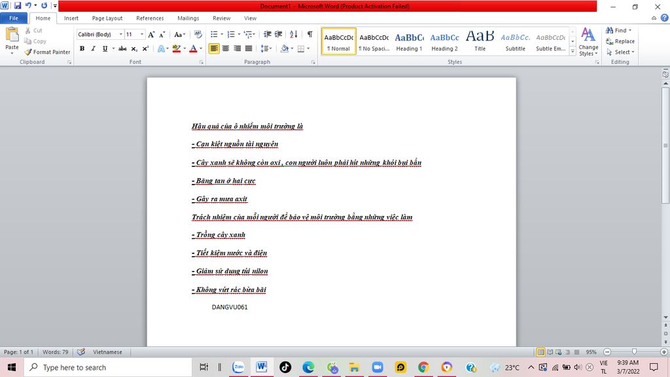Click the Paste clipboard icon

(12, 34)
